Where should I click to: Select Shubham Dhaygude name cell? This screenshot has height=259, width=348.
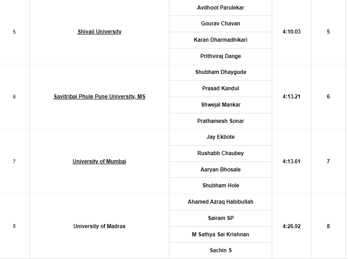221,73
